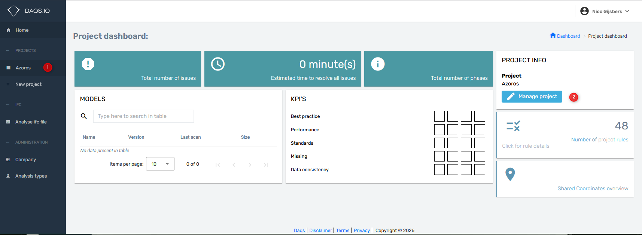Click the Shared Coordinates map pin icon
The height and width of the screenshot is (235, 642).
(510, 174)
